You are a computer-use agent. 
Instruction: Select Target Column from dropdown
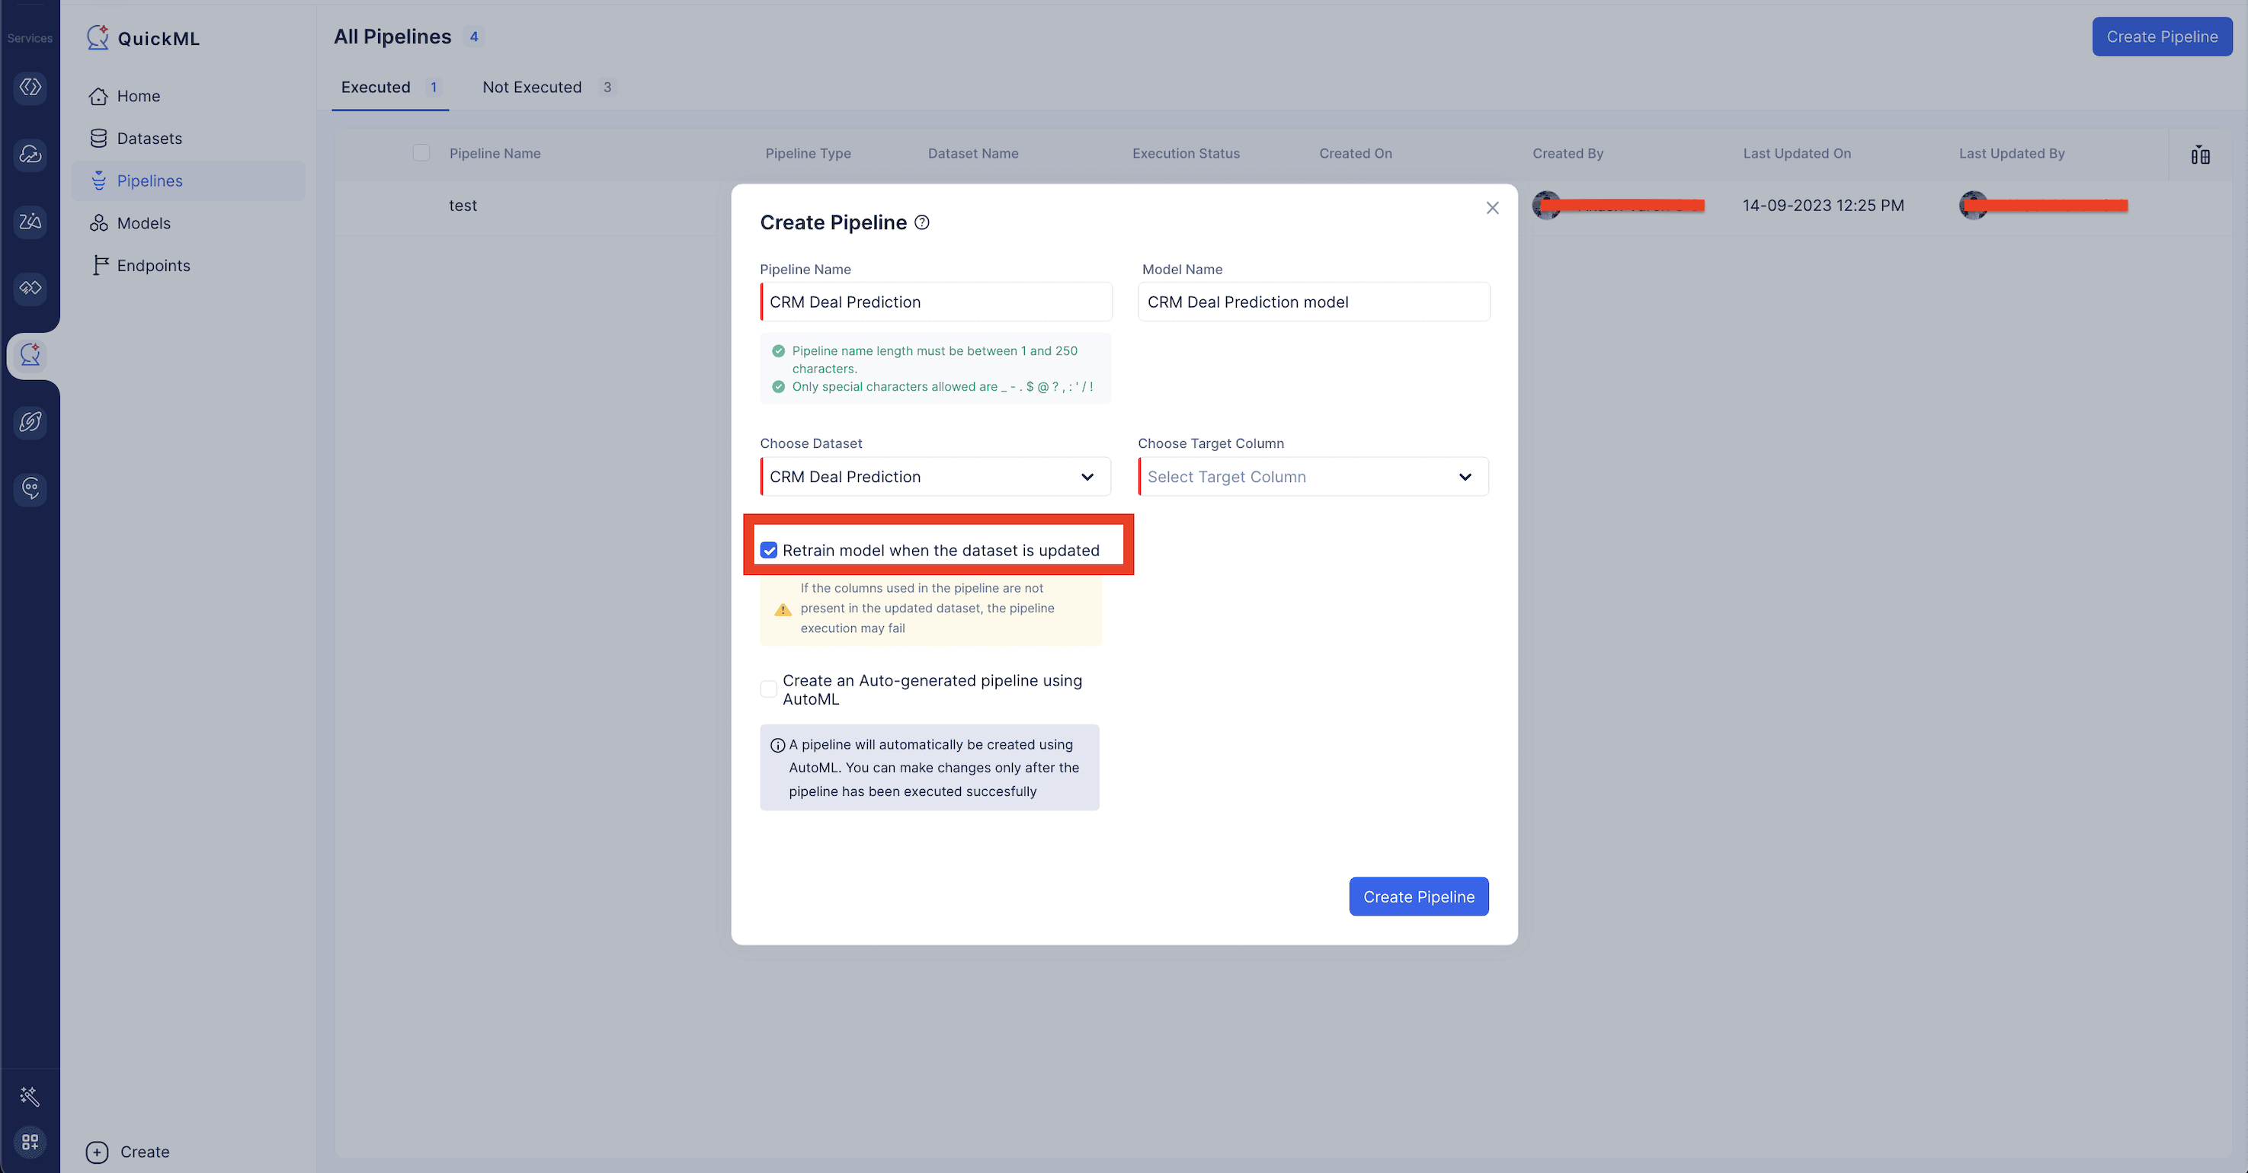(x=1313, y=476)
